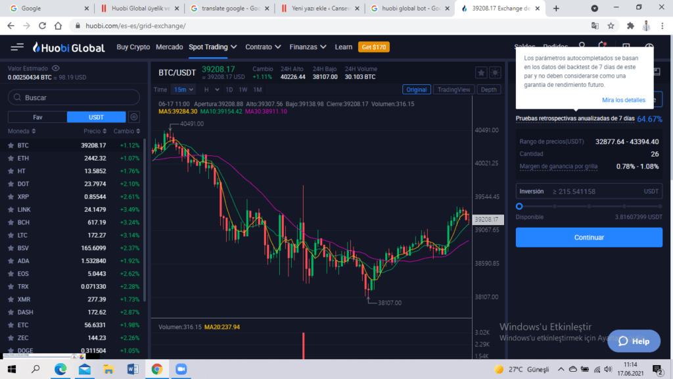The width and height of the screenshot is (673, 379).
Task: Star the XMR coin row
Action: (11, 299)
